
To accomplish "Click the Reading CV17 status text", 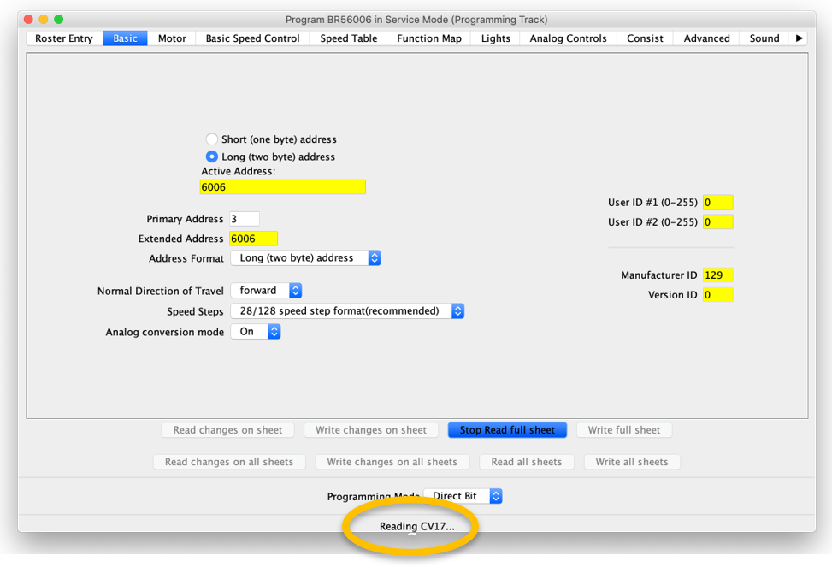I will [417, 526].
